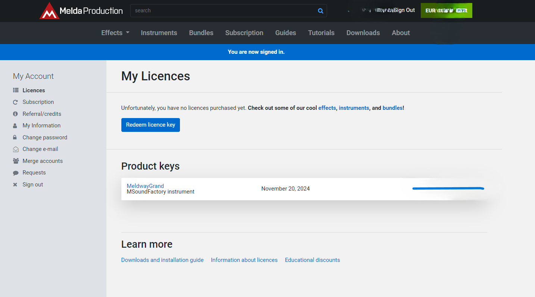
Task: Click in the search input field
Action: 224,11
